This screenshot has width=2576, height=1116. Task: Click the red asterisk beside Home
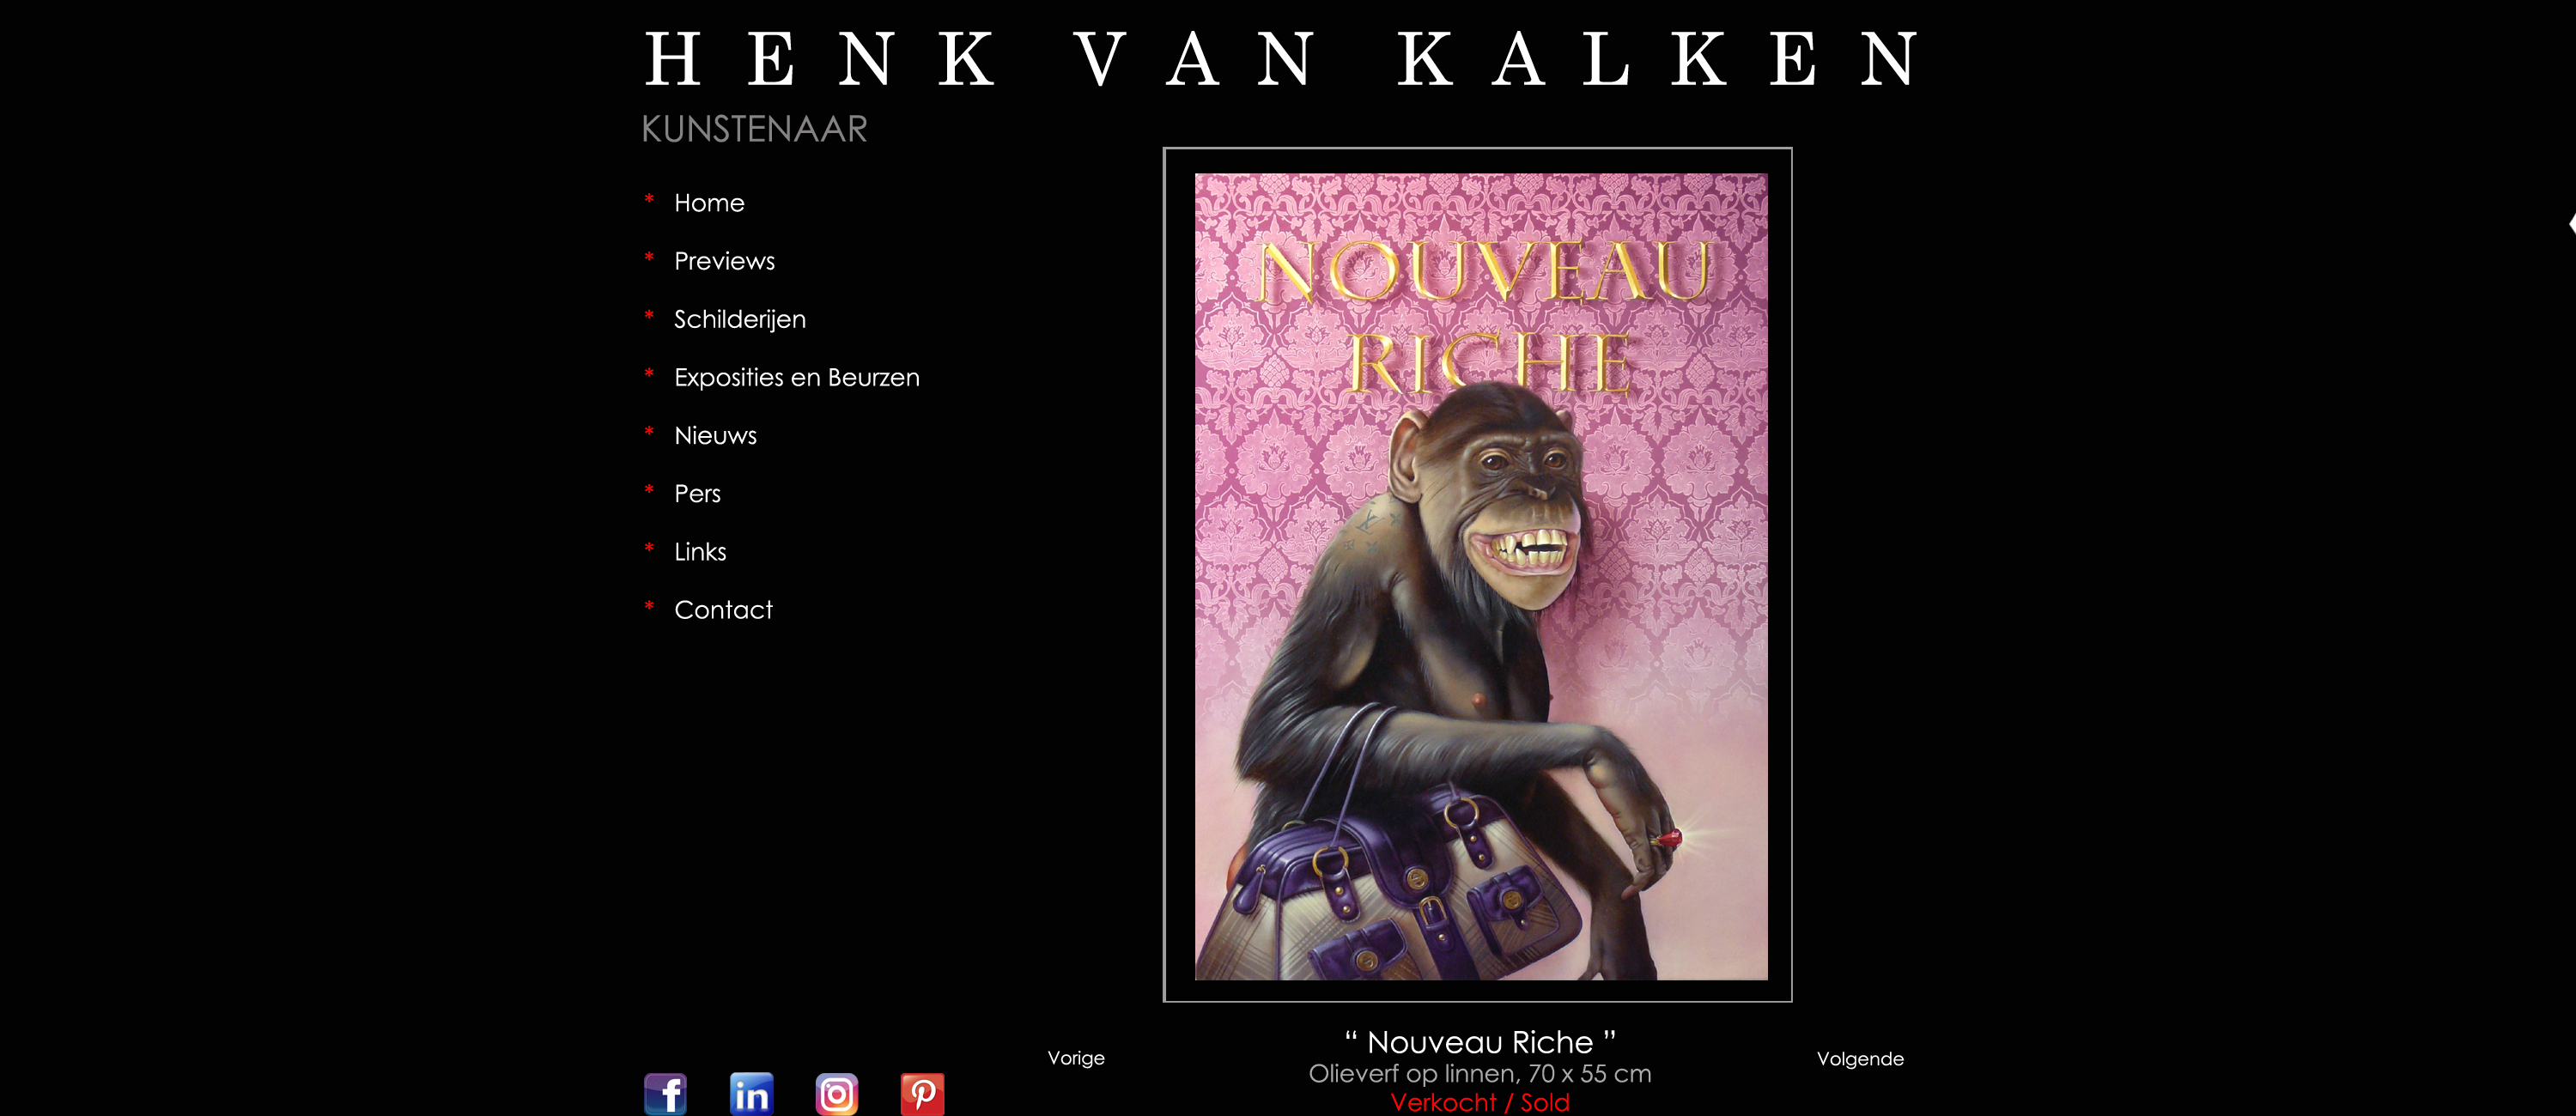tap(649, 200)
